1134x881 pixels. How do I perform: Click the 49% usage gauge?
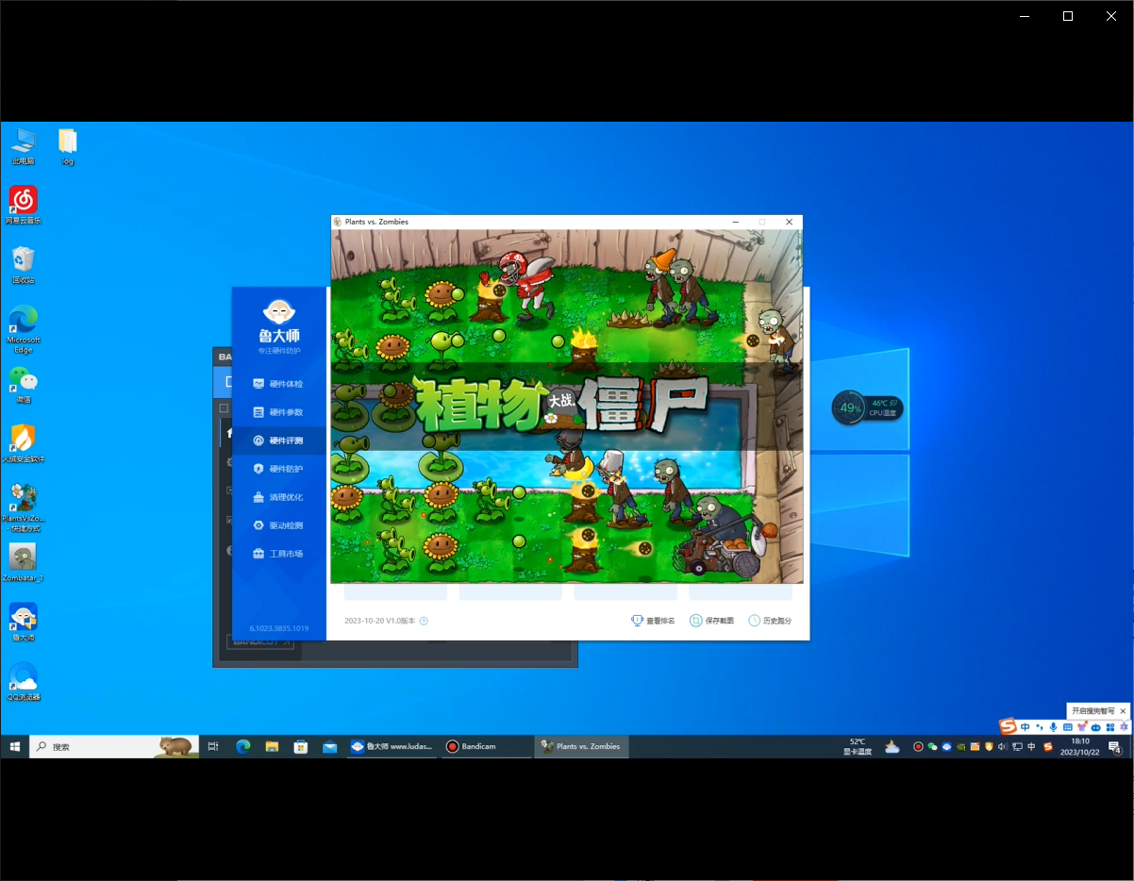coord(850,407)
